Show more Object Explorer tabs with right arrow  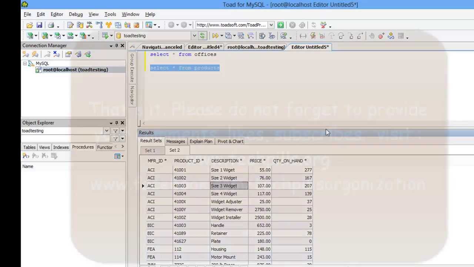tap(123, 147)
